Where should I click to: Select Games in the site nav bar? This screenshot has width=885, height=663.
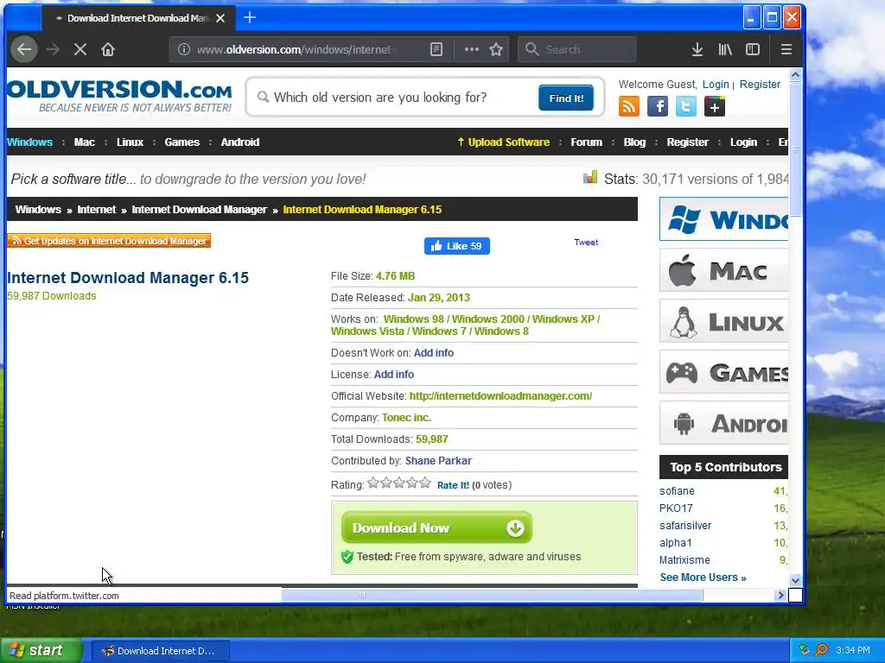click(181, 142)
